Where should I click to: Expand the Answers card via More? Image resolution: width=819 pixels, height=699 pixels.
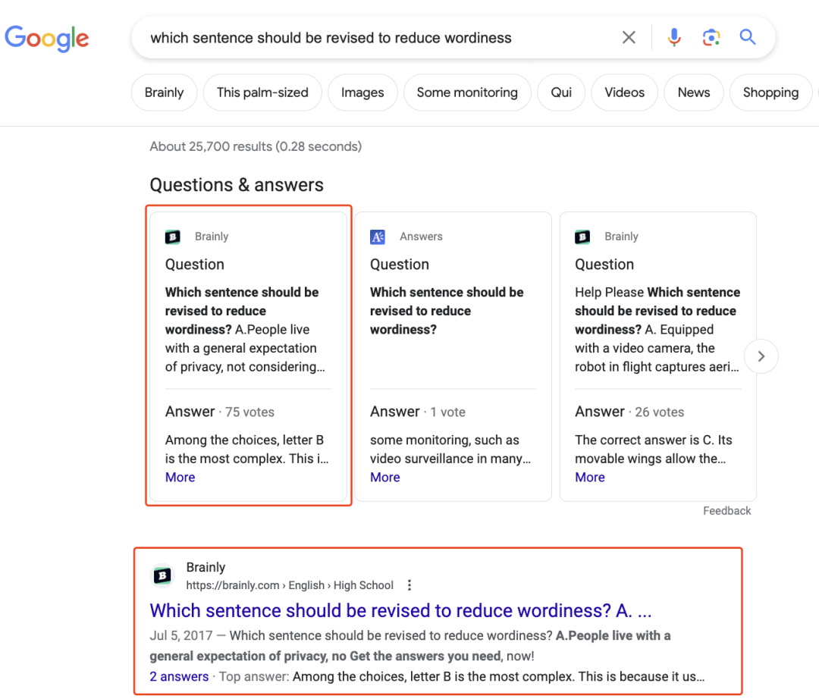point(384,477)
